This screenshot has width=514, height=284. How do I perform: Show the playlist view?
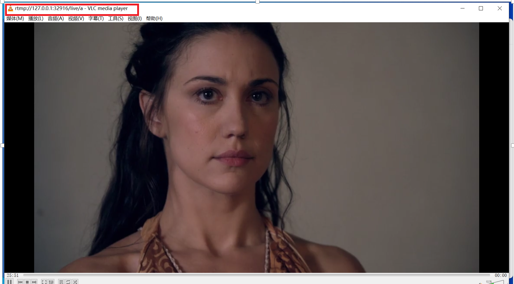click(61, 282)
